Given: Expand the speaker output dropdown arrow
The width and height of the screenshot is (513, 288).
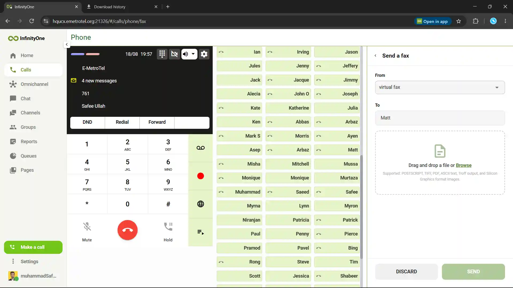Looking at the screenshot, I should point(193,54).
